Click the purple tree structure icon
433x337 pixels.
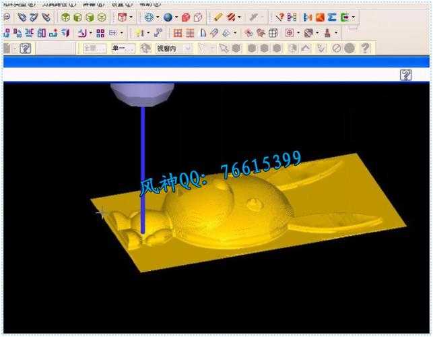(292, 17)
